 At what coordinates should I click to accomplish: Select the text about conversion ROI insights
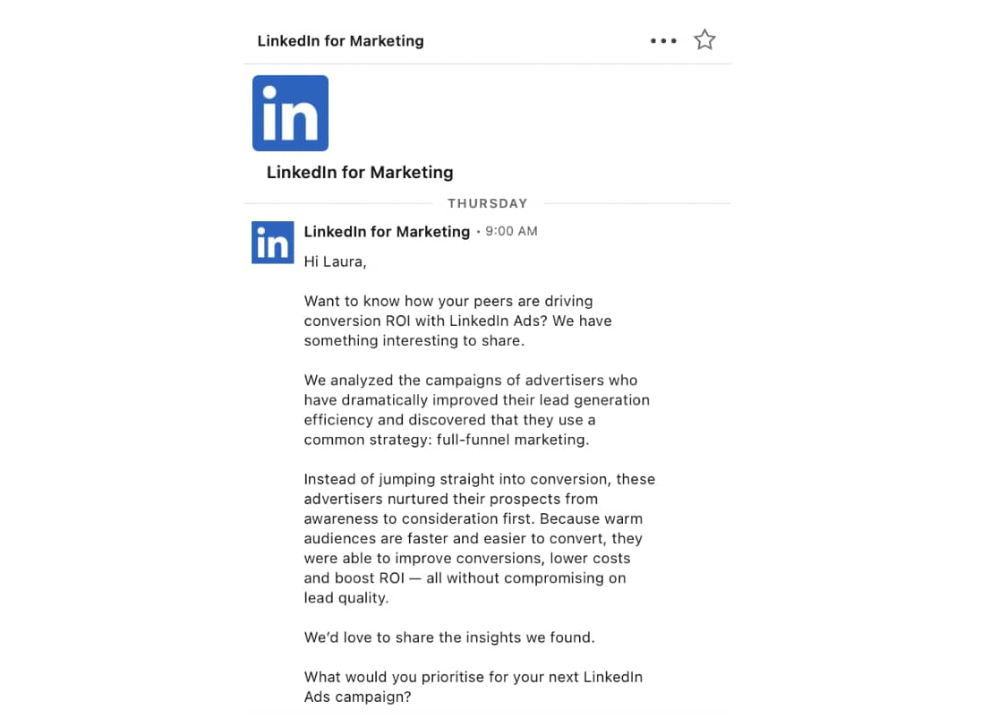click(x=456, y=321)
